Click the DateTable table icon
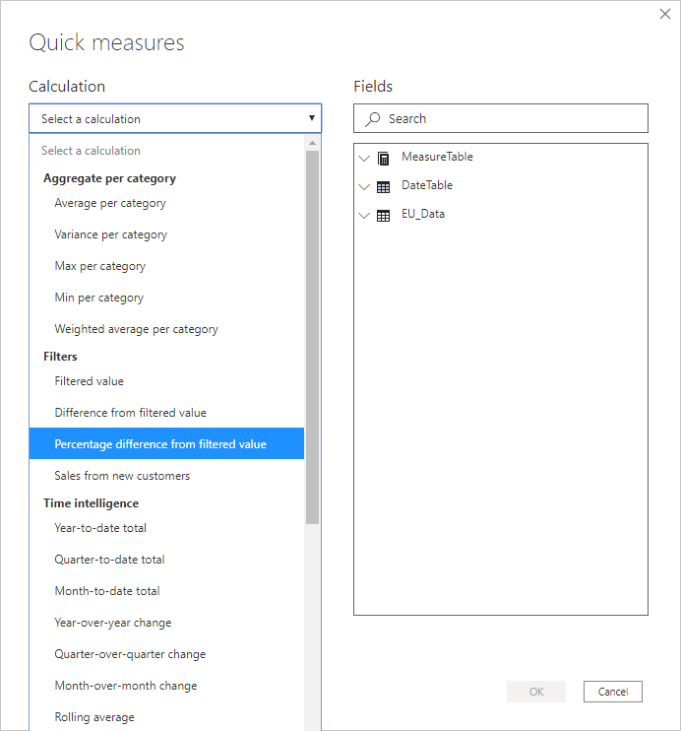Image resolution: width=681 pixels, height=731 pixels. pyautogui.click(x=384, y=187)
